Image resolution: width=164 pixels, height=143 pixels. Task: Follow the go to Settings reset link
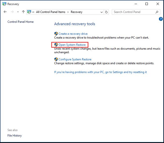click(x=100, y=72)
